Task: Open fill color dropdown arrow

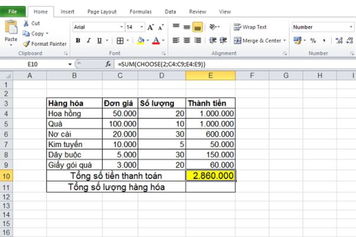Action: (x=148, y=41)
